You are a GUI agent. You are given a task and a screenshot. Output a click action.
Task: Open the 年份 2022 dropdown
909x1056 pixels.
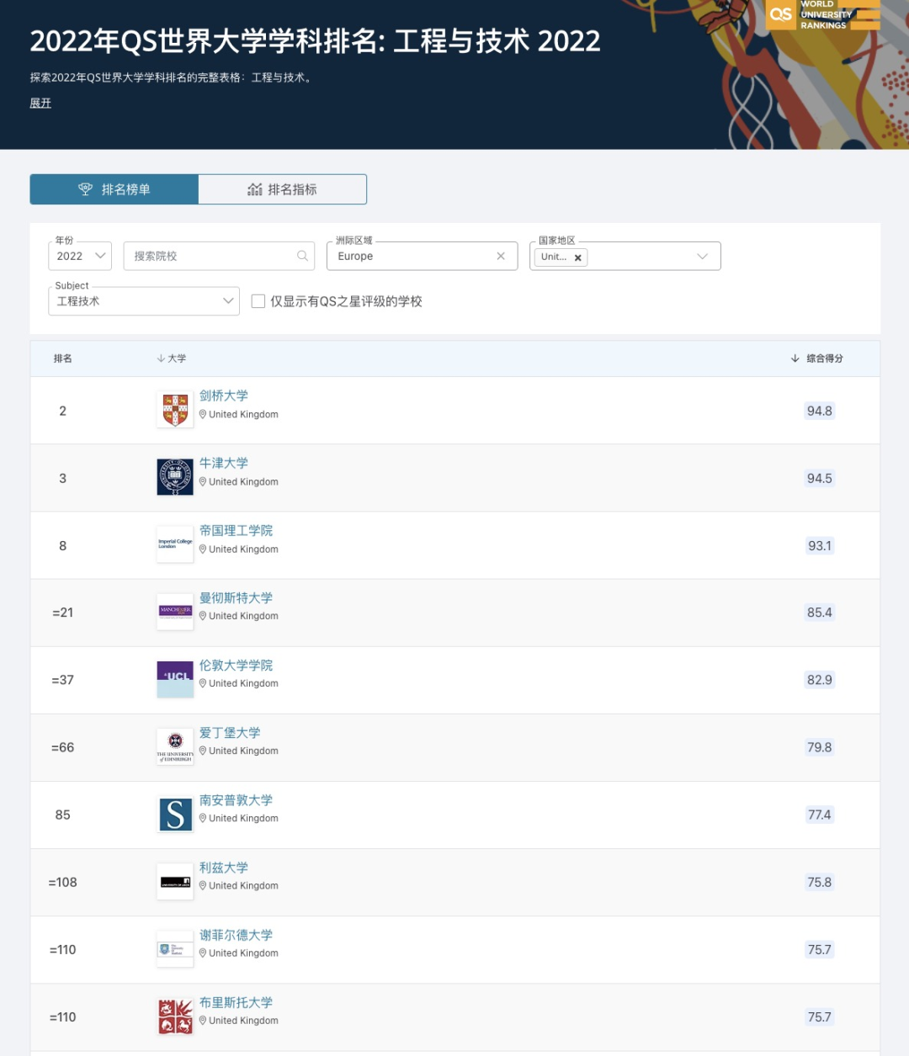[x=80, y=256]
